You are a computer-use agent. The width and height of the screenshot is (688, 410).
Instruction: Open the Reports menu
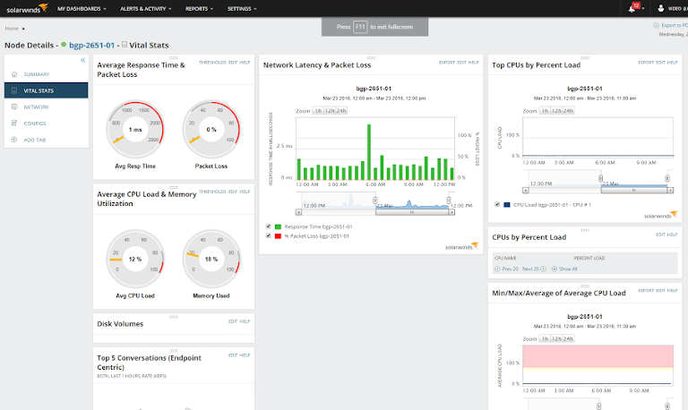[x=200, y=8]
